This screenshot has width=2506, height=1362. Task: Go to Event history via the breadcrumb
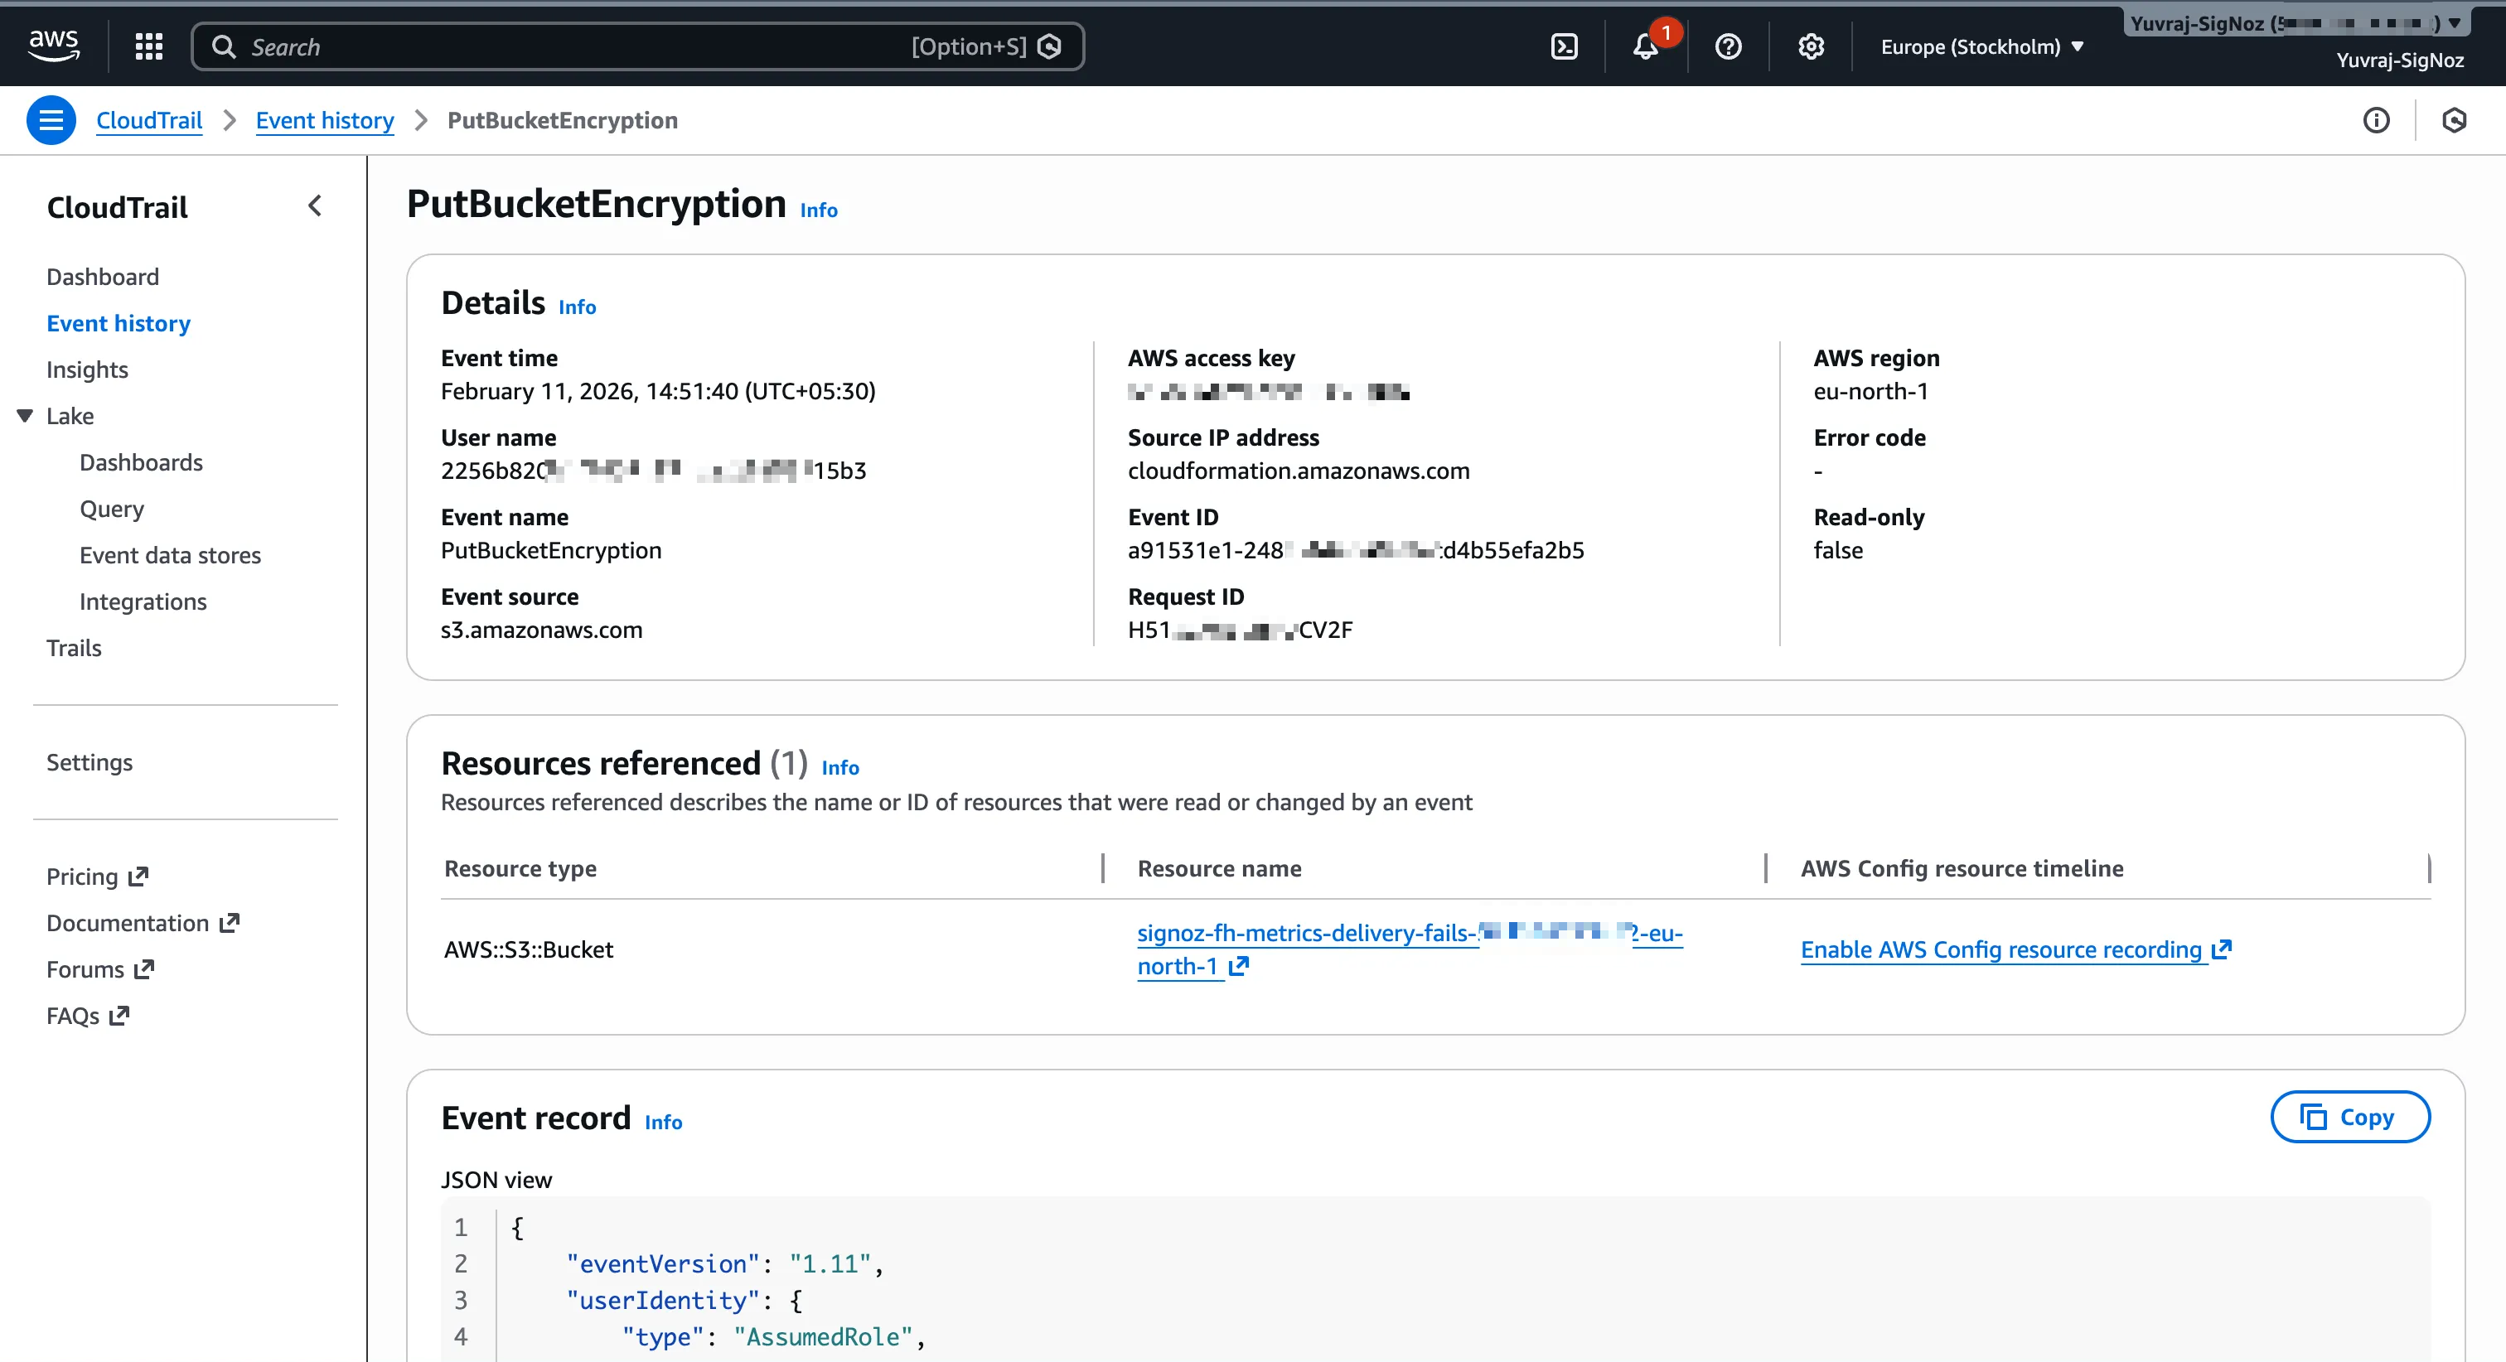click(x=324, y=119)
